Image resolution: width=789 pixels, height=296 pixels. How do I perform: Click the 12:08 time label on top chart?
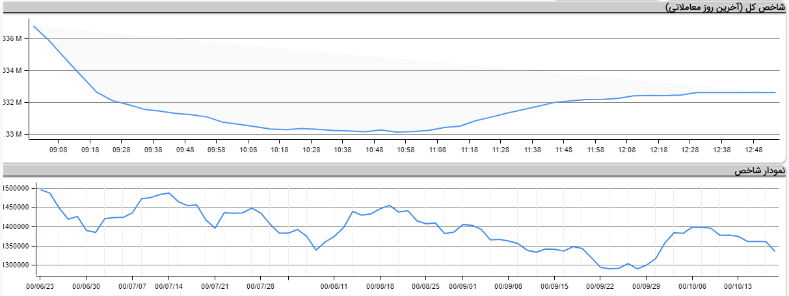pos(627,150)
